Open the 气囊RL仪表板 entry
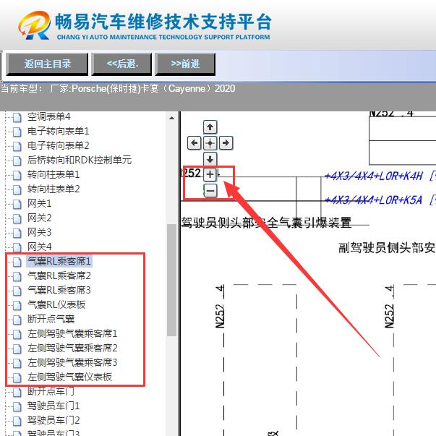The height and width of the screenshot is (436, 436). (x=56, y=304)
